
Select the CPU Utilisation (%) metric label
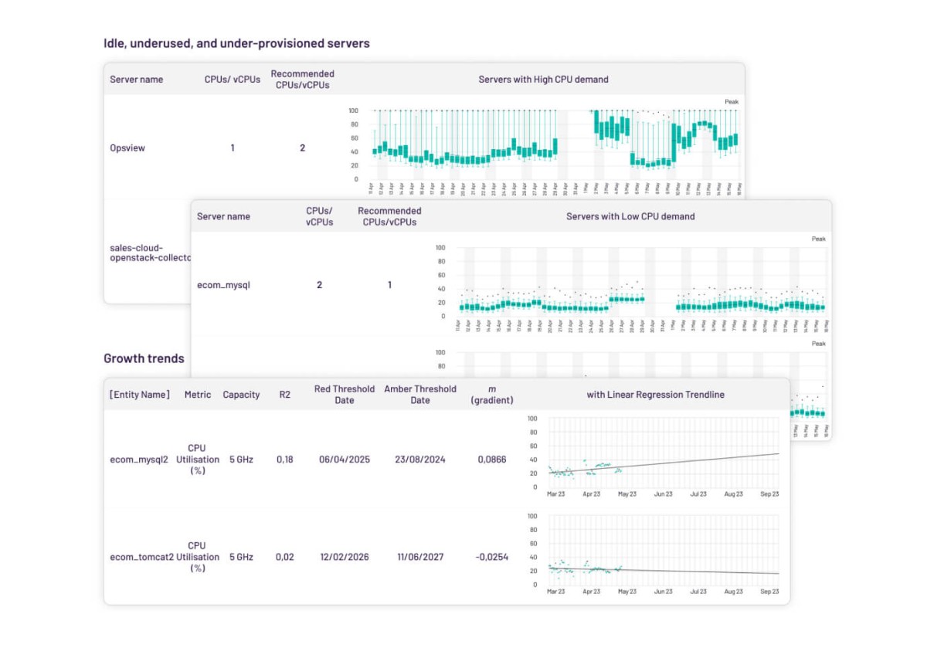pyautogui.click(x=198, y=460)
